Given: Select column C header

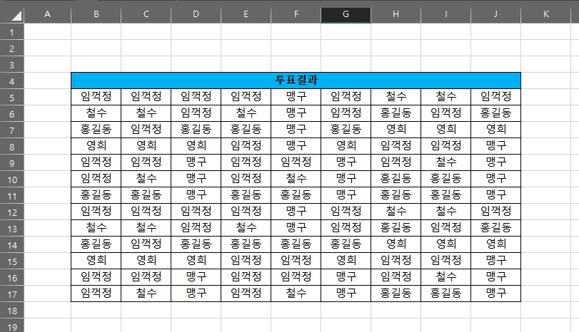Looking at the screenshot, I should tap(146, 14).
